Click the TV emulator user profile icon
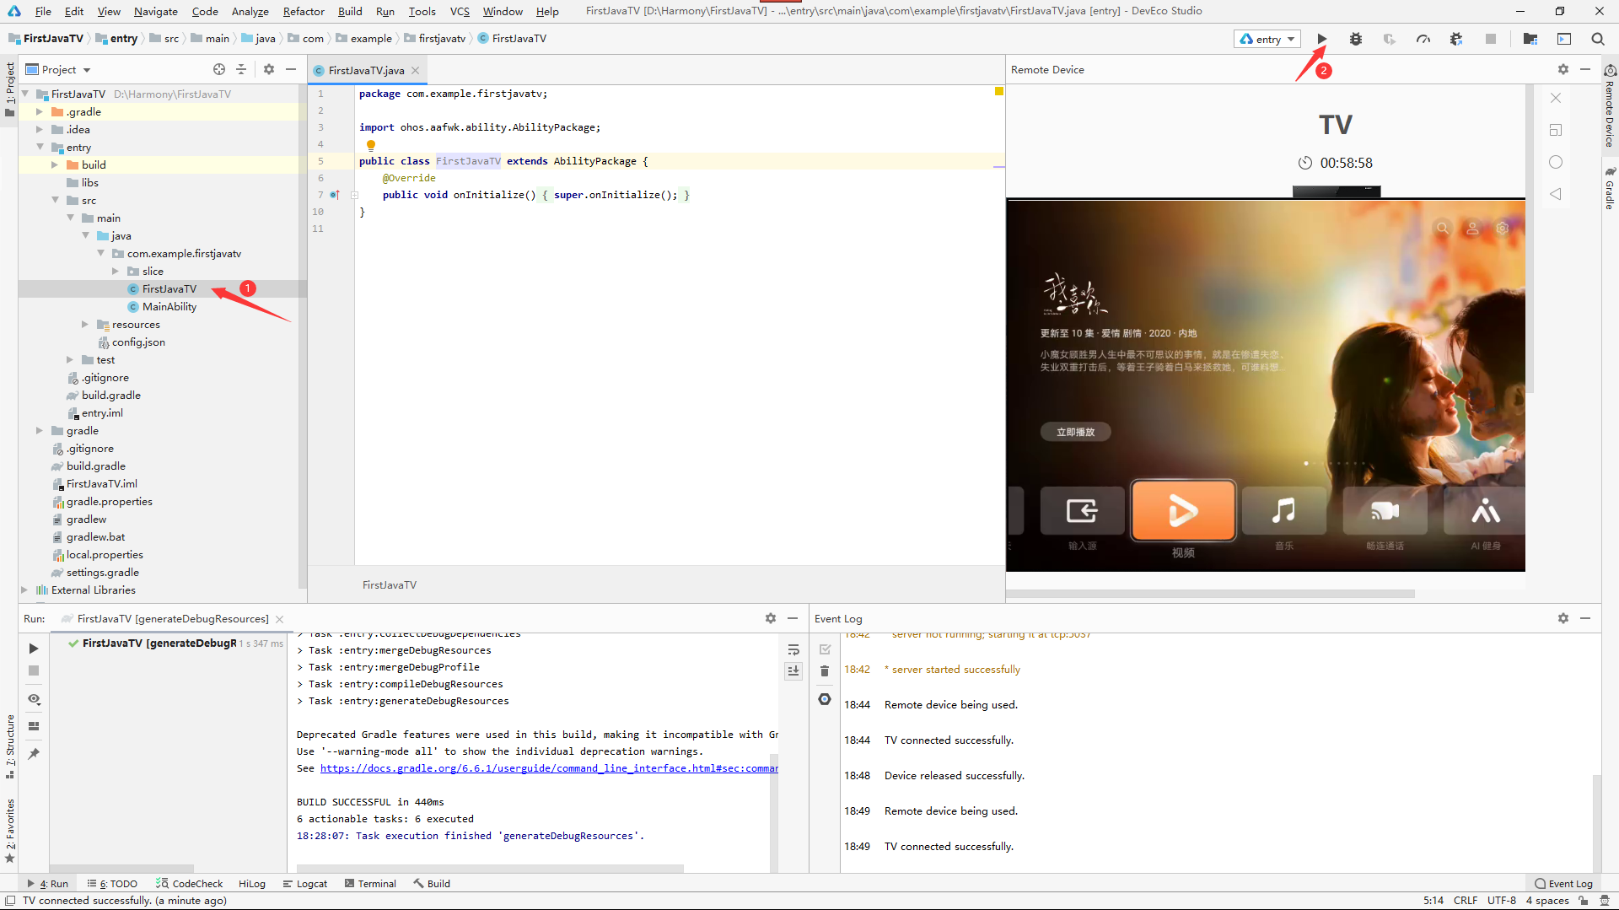1619x910 pixels. click(x=1472, y=228)
